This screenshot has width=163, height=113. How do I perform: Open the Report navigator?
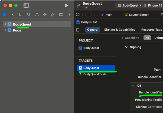tap(69, 15)
